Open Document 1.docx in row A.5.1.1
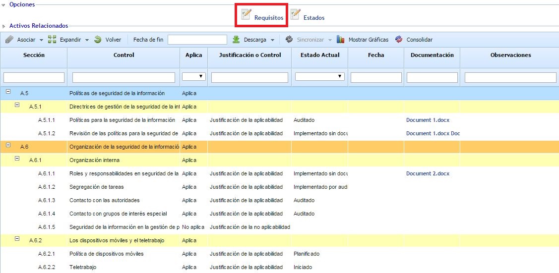This screenshot has height=273, width=559. point(428,120)
